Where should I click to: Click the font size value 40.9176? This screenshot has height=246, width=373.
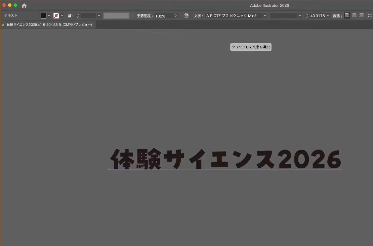tap(317, 16)
